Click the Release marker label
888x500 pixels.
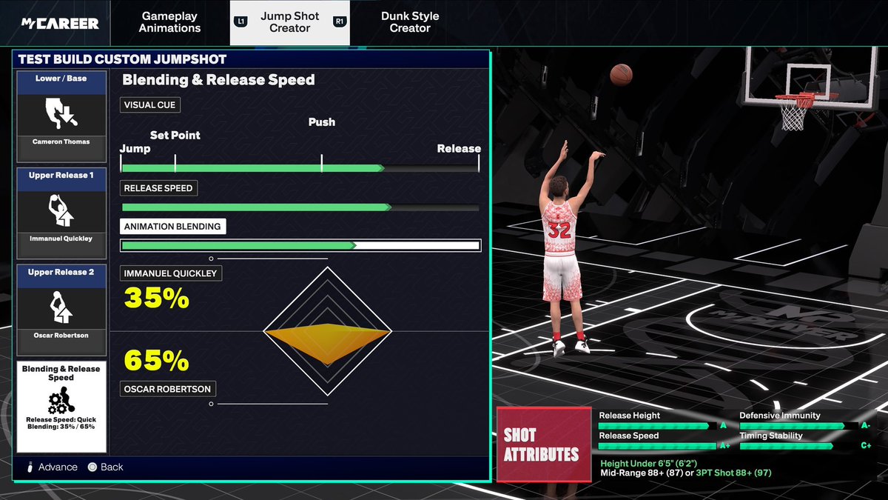pos(459,149)
